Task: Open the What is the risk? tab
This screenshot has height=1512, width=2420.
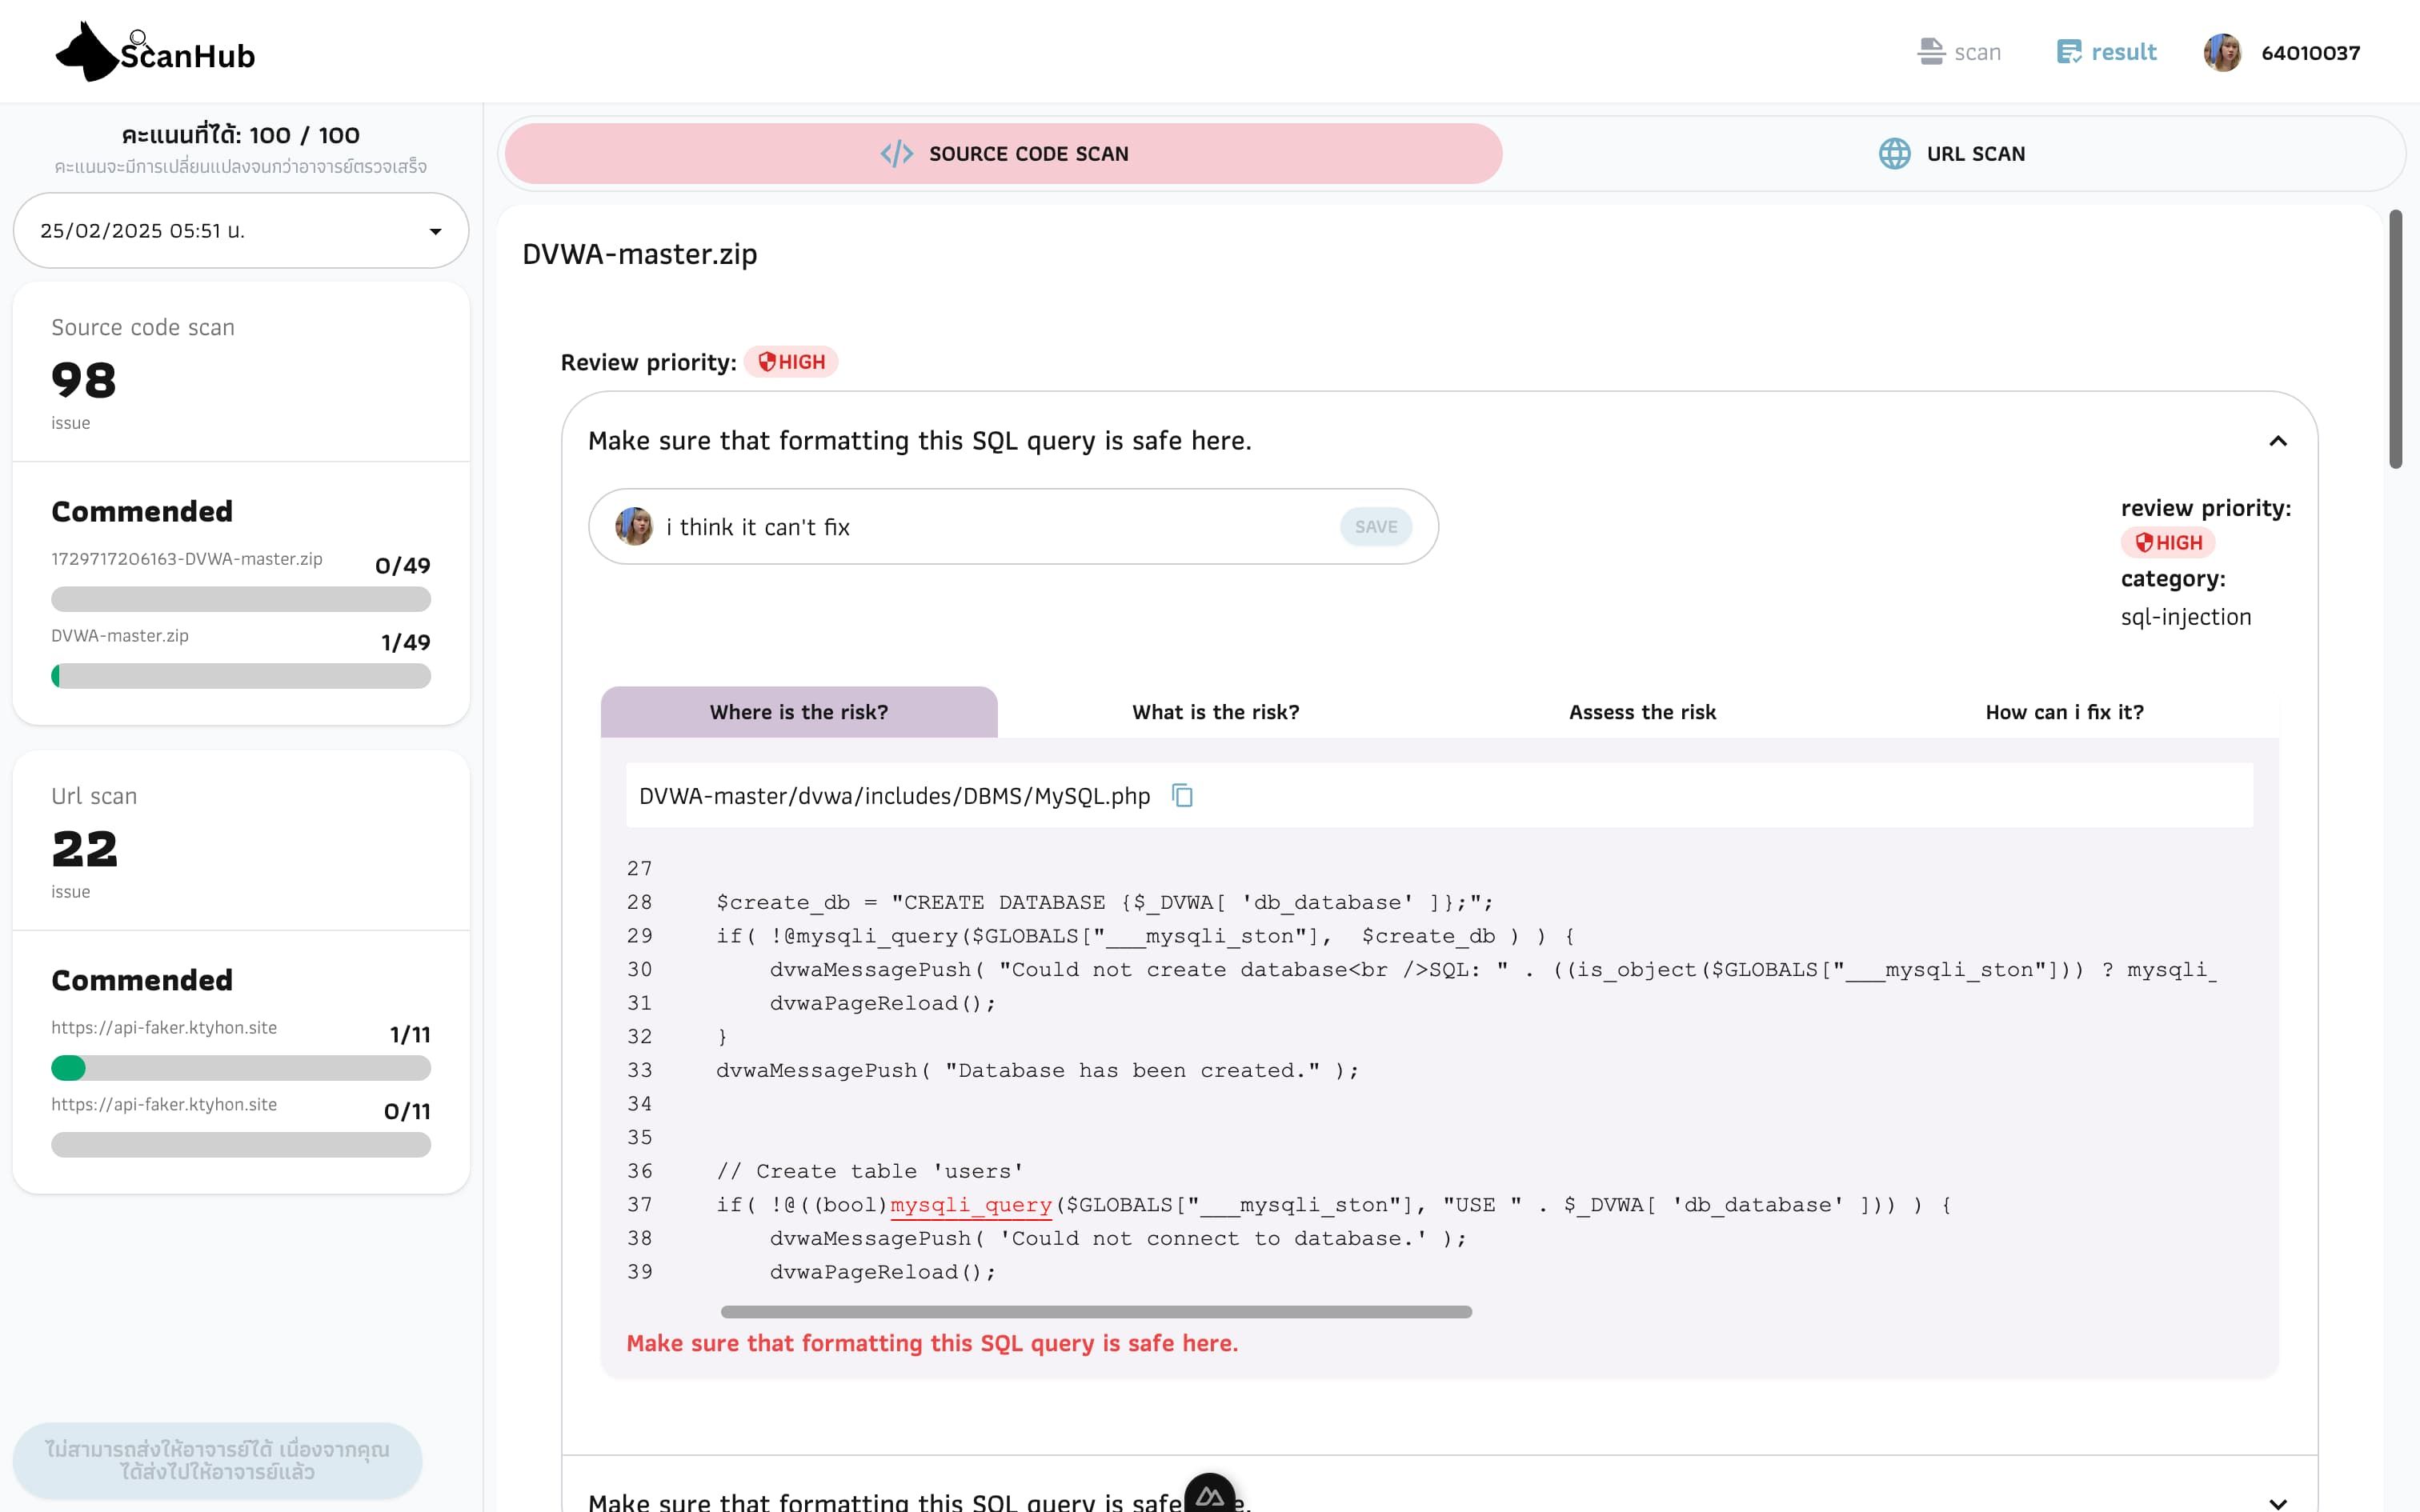Action: pos(1215,712)
